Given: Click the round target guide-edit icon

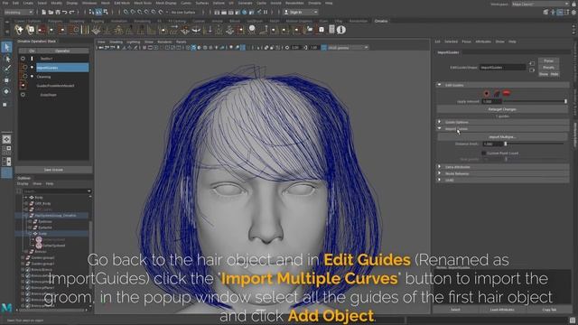Looking at the screenshot, I should click(x=487, y=93).
